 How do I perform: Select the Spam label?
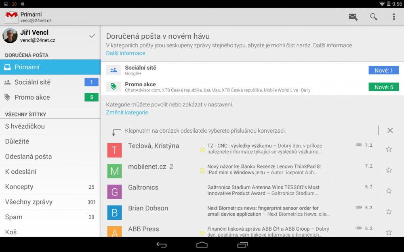coord(14,217)
